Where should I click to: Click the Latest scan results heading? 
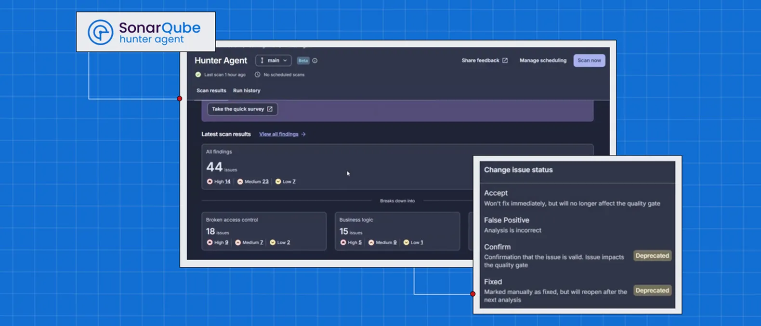coord(226,134)
